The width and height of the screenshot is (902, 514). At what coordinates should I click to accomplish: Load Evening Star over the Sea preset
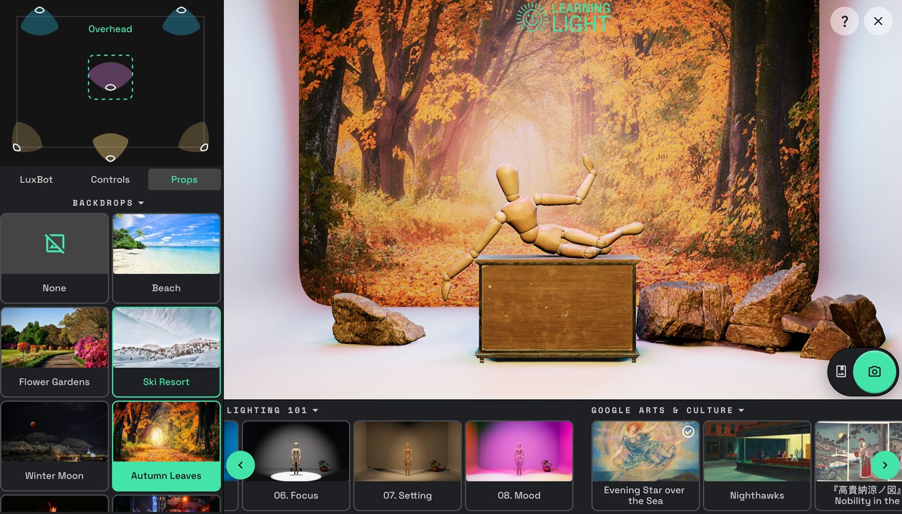[x=645, y=465]
